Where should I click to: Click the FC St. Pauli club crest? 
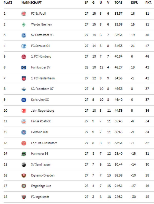coord(24,14)
